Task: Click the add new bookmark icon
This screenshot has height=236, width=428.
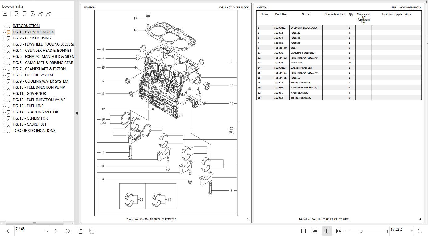Action: tap(24, 14)
